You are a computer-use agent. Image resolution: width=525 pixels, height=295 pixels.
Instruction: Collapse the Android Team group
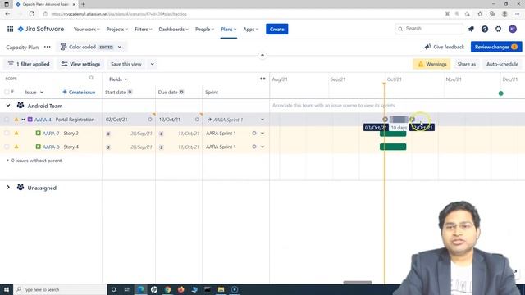tap(8, 106)
